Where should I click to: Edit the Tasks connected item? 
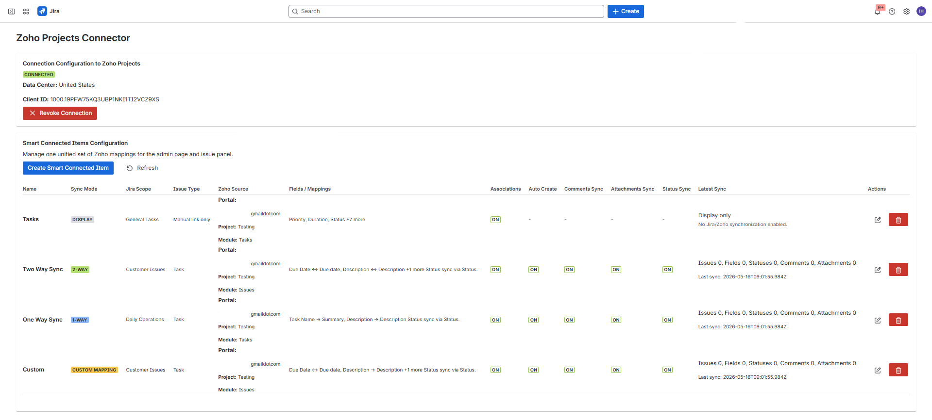click(x=878, y=220)
